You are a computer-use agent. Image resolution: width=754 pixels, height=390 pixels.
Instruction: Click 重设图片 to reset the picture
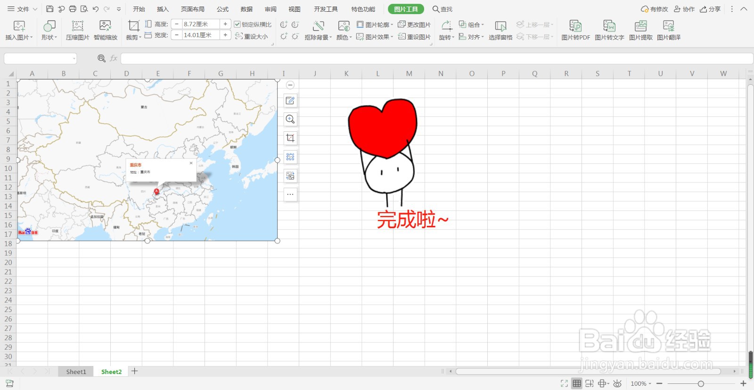414,37
